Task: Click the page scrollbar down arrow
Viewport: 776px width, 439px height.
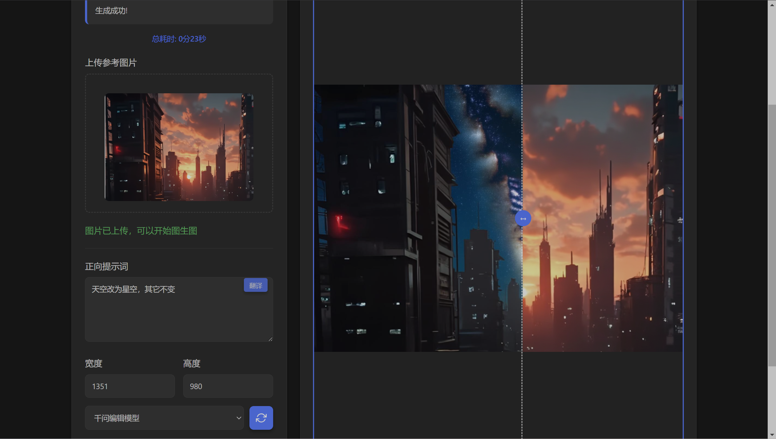Action: pos(772,435)
